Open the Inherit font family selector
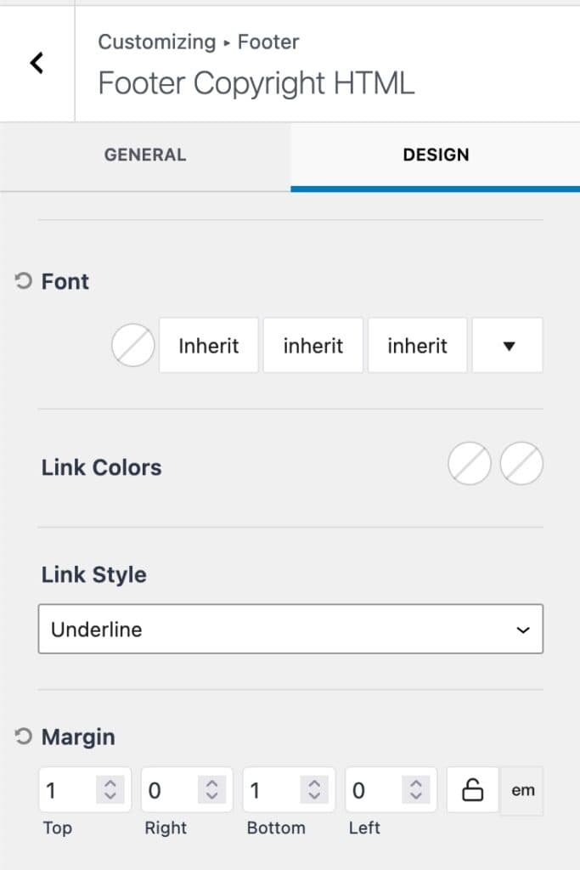The height and width of the screenshot is (870, 580). point(208,345)
